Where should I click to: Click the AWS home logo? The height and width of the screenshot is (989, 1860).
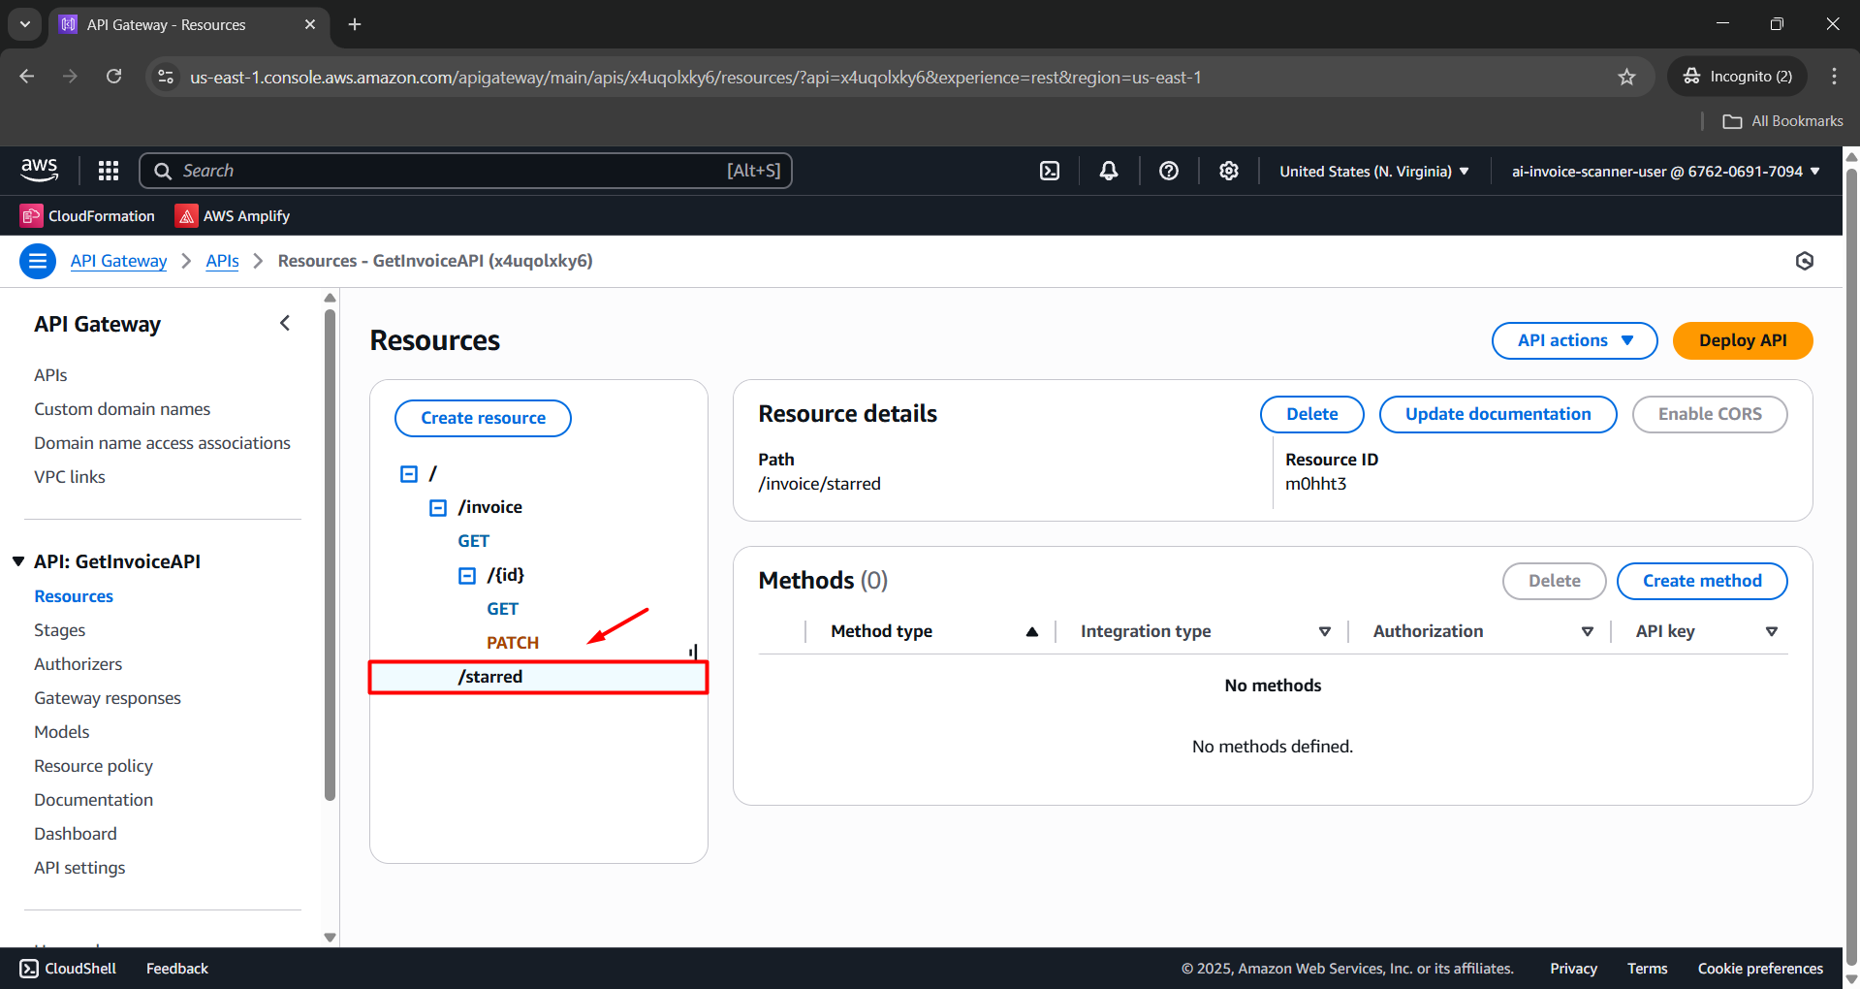coord(39,170)
